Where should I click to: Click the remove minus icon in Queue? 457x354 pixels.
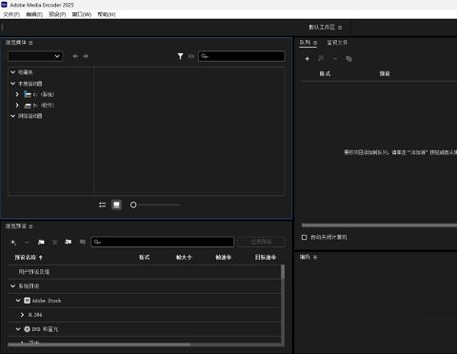(335, 59)
